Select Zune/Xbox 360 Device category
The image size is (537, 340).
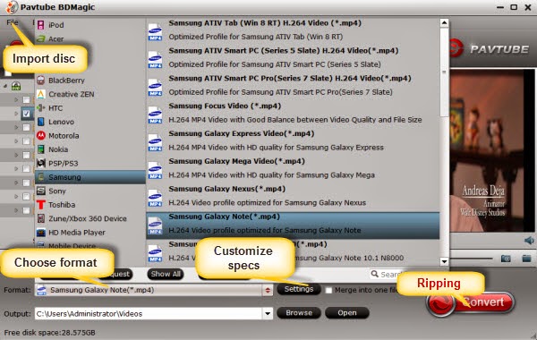90,218
